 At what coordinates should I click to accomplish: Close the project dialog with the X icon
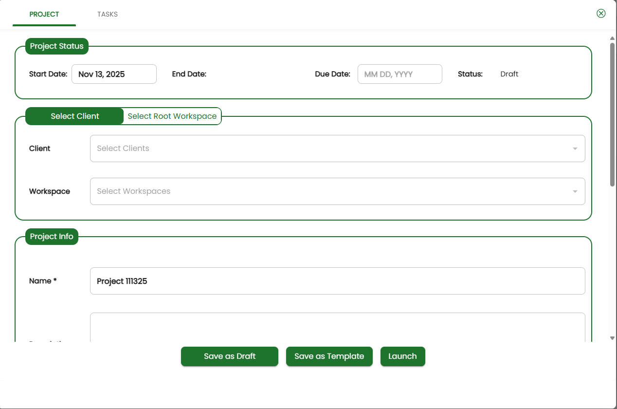coord(601,14)
